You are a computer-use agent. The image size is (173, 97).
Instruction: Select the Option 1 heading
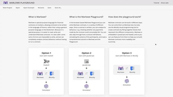[46, 53]
